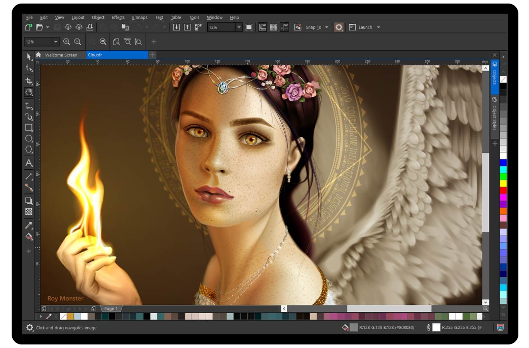Select the Crop tool
The width and height of the screenshot is (529, 348).
[29, 81]
